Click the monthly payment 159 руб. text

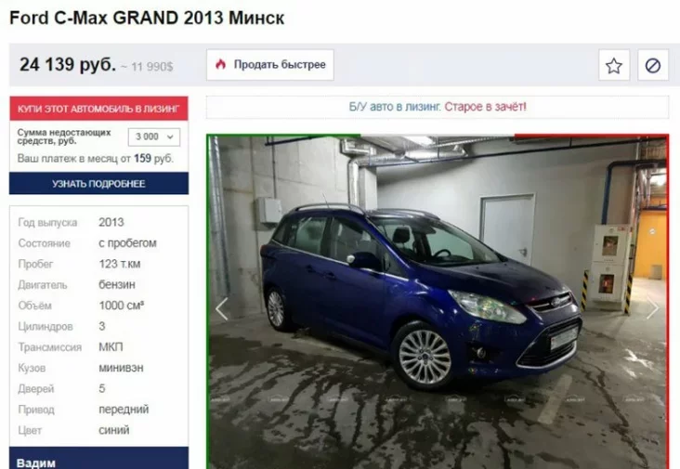click(x=153, y=159)
